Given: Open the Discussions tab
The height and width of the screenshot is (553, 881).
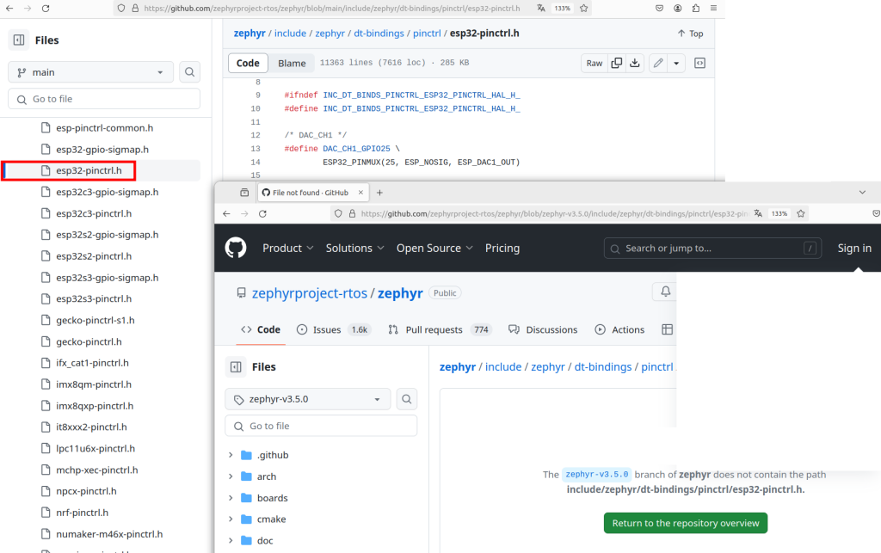Looking at the screenshot, I should (x=543, y=329).
